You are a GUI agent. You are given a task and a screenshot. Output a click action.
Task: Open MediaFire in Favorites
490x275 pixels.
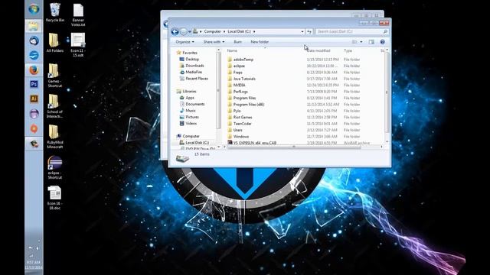point(194,72)
